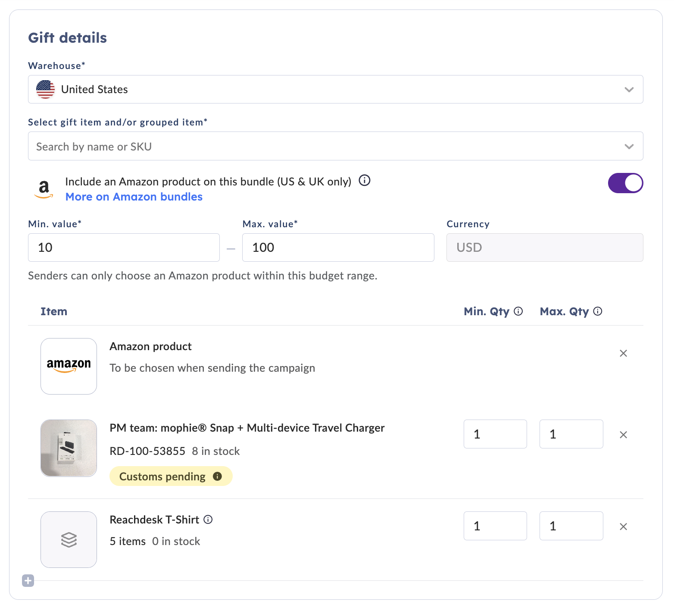This screenshot has height=608, width=674.
Task: Click the Min. value field
Action: (x=124, y=248)
